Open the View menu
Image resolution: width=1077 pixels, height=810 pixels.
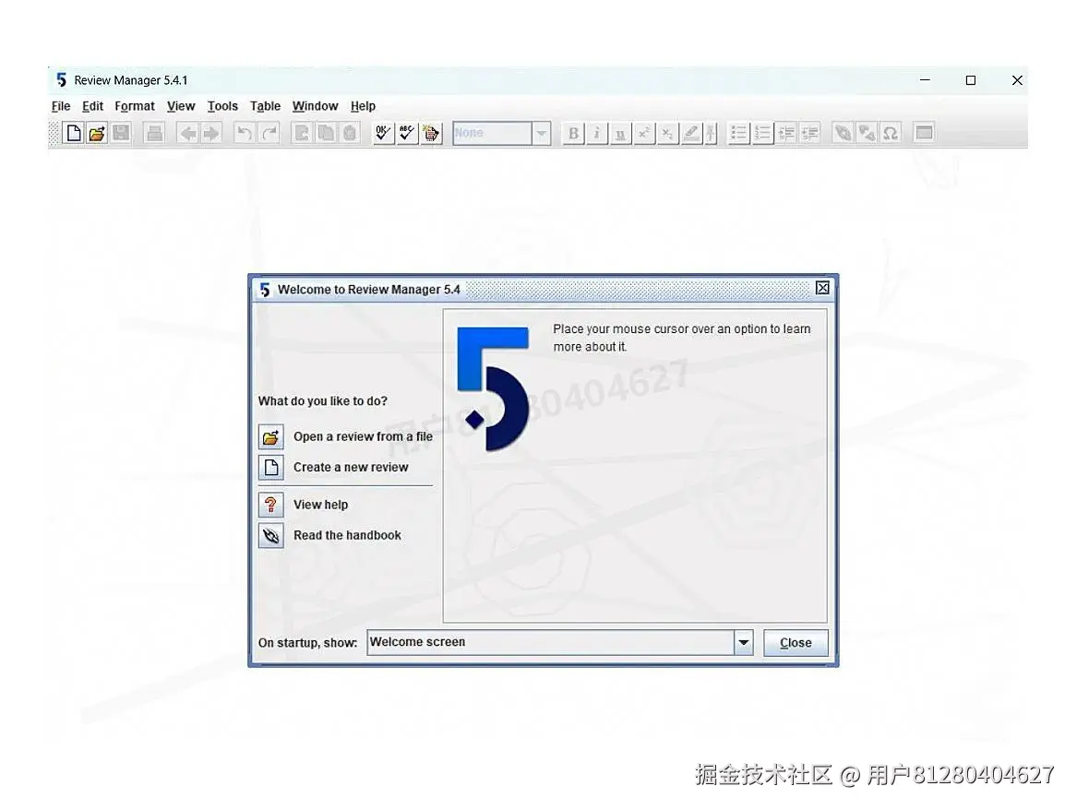point(181,106)
